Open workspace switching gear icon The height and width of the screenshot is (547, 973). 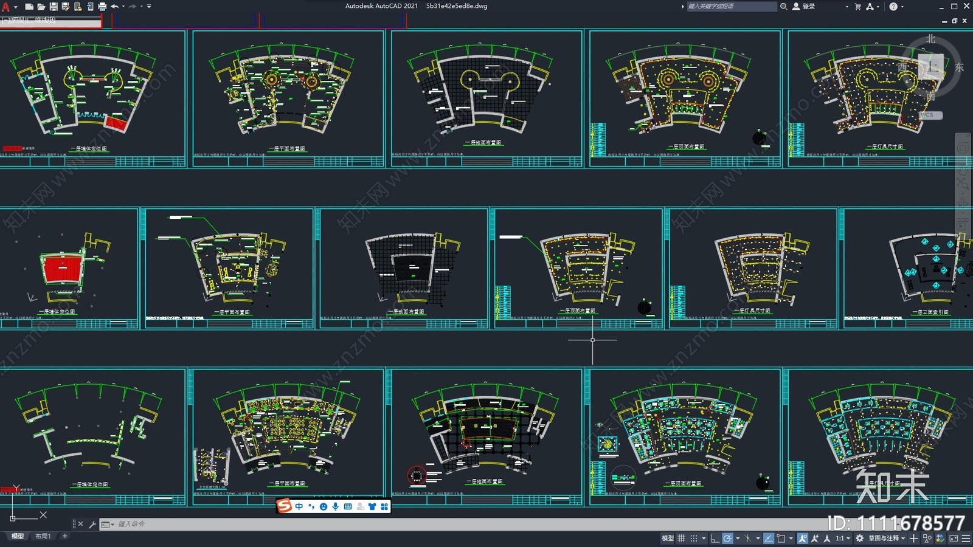tap(860, 538)
